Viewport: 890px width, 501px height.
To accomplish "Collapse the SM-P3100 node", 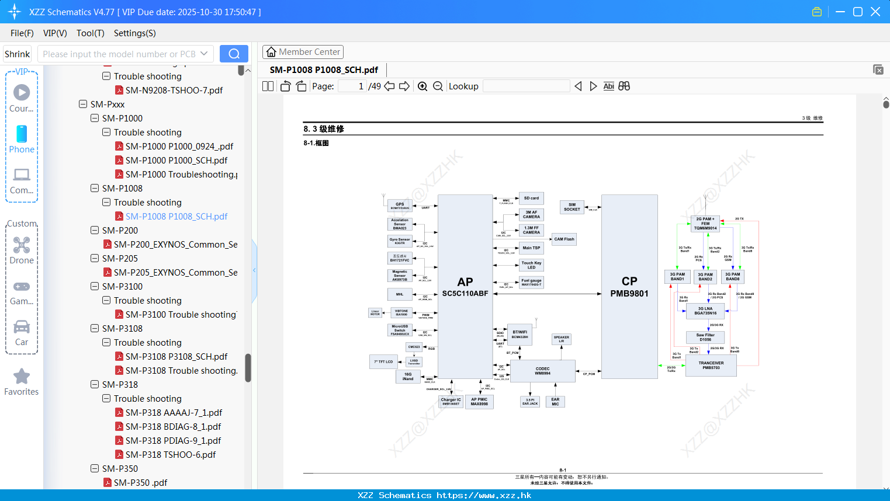I will [95, 286].
